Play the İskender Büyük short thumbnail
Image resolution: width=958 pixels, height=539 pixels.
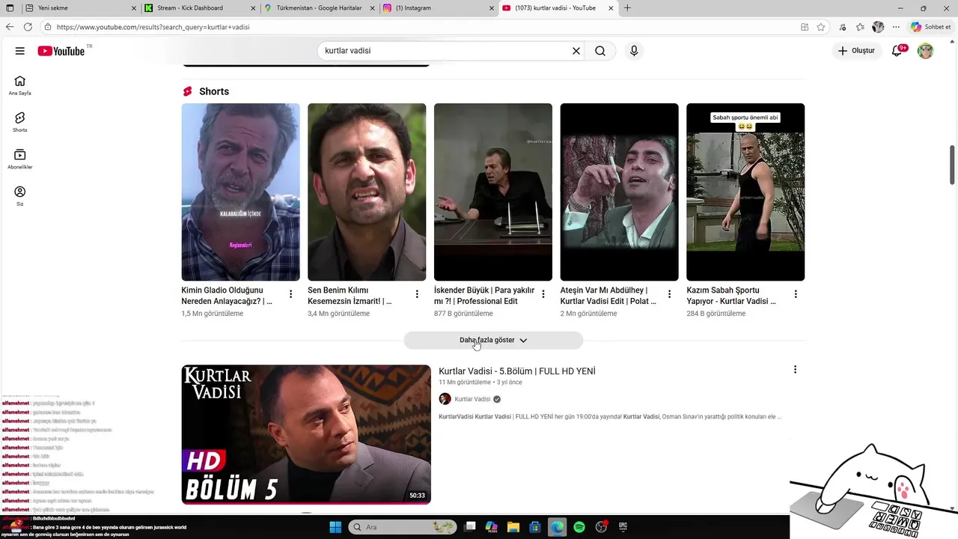tap(493, 192)
